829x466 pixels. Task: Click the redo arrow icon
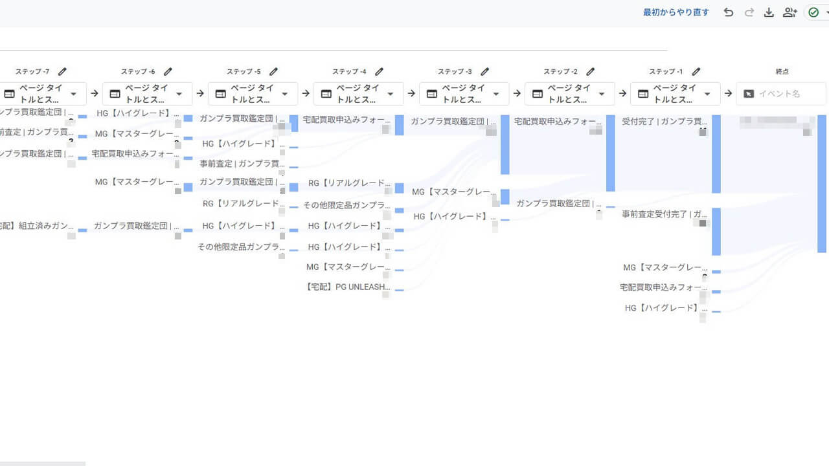click(749, 12)
